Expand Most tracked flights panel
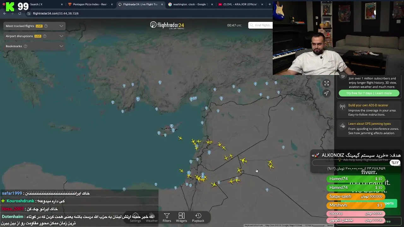This screenshot has width=404, height=227. pos(61,26)
